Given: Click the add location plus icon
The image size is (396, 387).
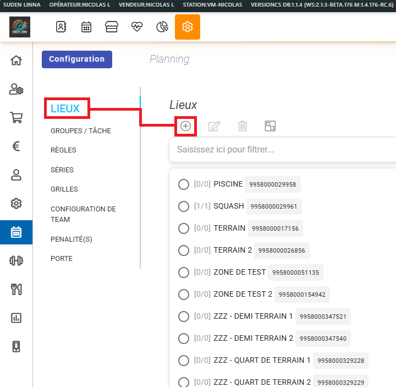Looking at the screenshot, I should point(186,126).
